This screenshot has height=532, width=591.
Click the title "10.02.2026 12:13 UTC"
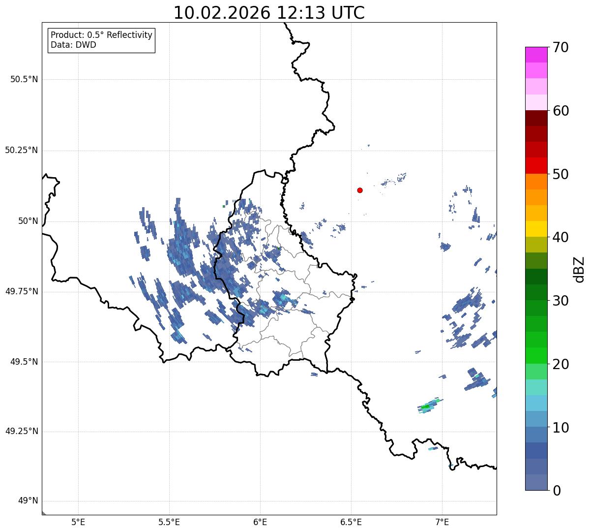[x=269, y=13]
